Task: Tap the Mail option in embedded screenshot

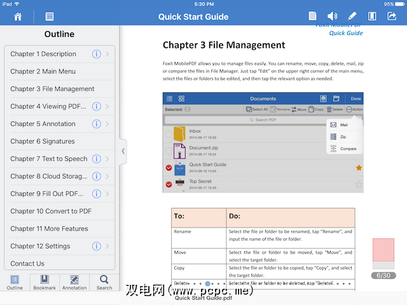Action: click(344, 125)
